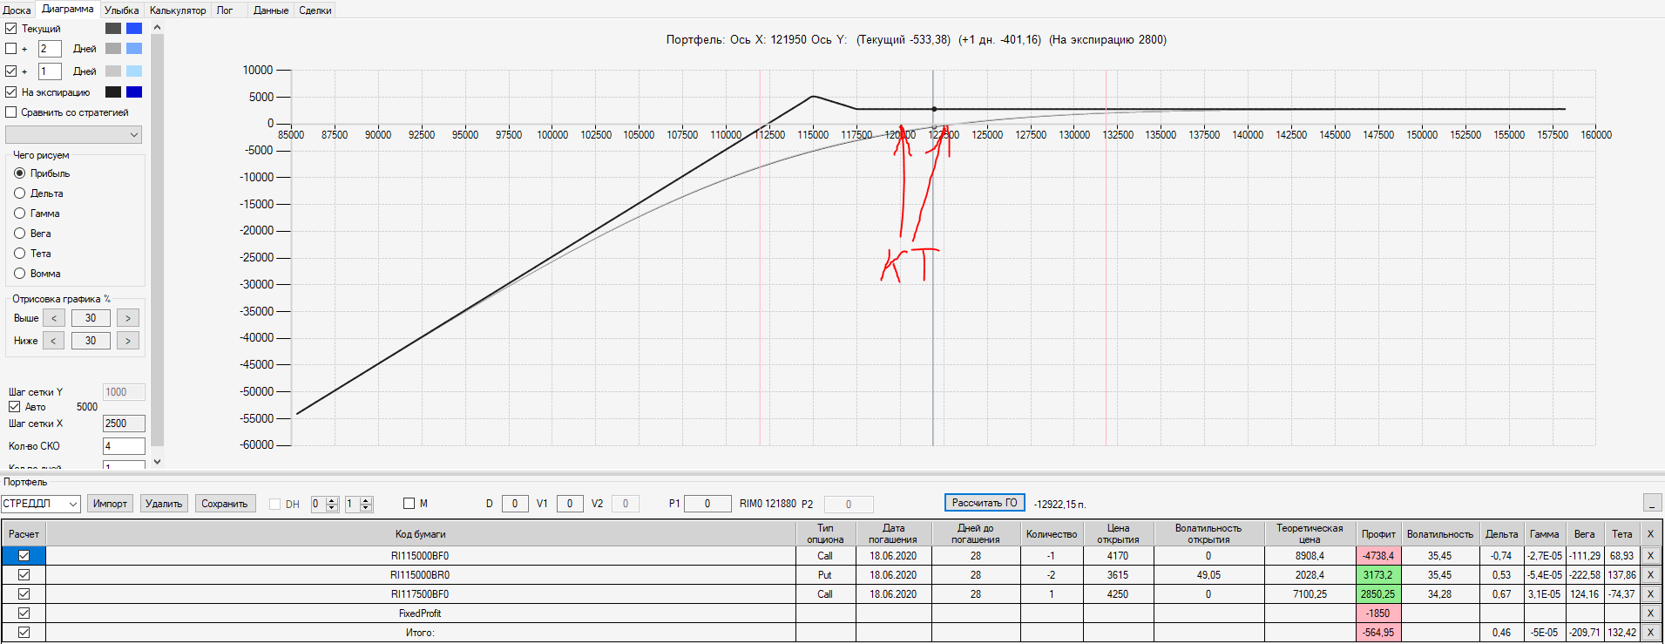Remove the FixedProfit row with its X button

pyautogui.click(x=1650, y=613)
